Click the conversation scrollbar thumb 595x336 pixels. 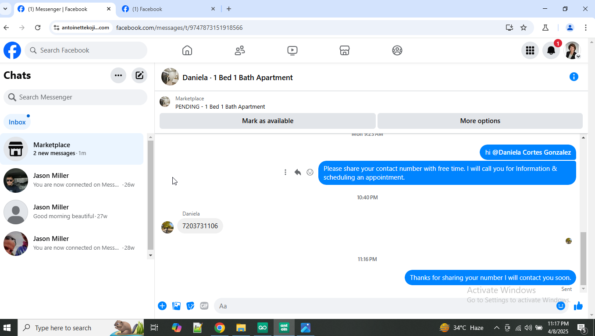pos(583,258)
